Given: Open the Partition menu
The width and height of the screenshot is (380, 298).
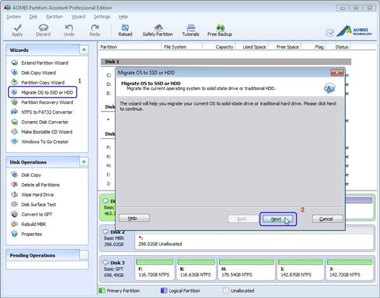Looking at the screenshot, I should [x=54, y=16].
